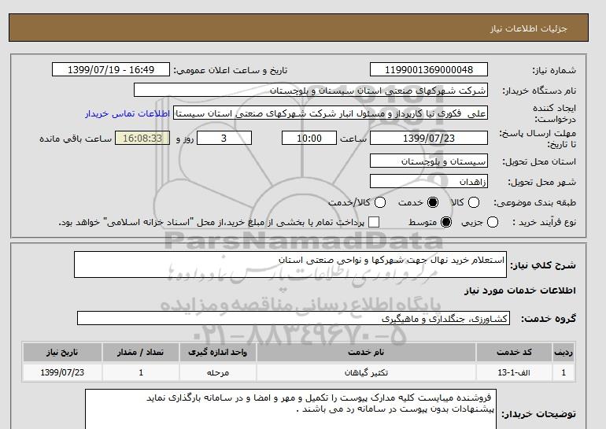
Task: Click the days remaining field showing 3
Action: tap(224, 138)
